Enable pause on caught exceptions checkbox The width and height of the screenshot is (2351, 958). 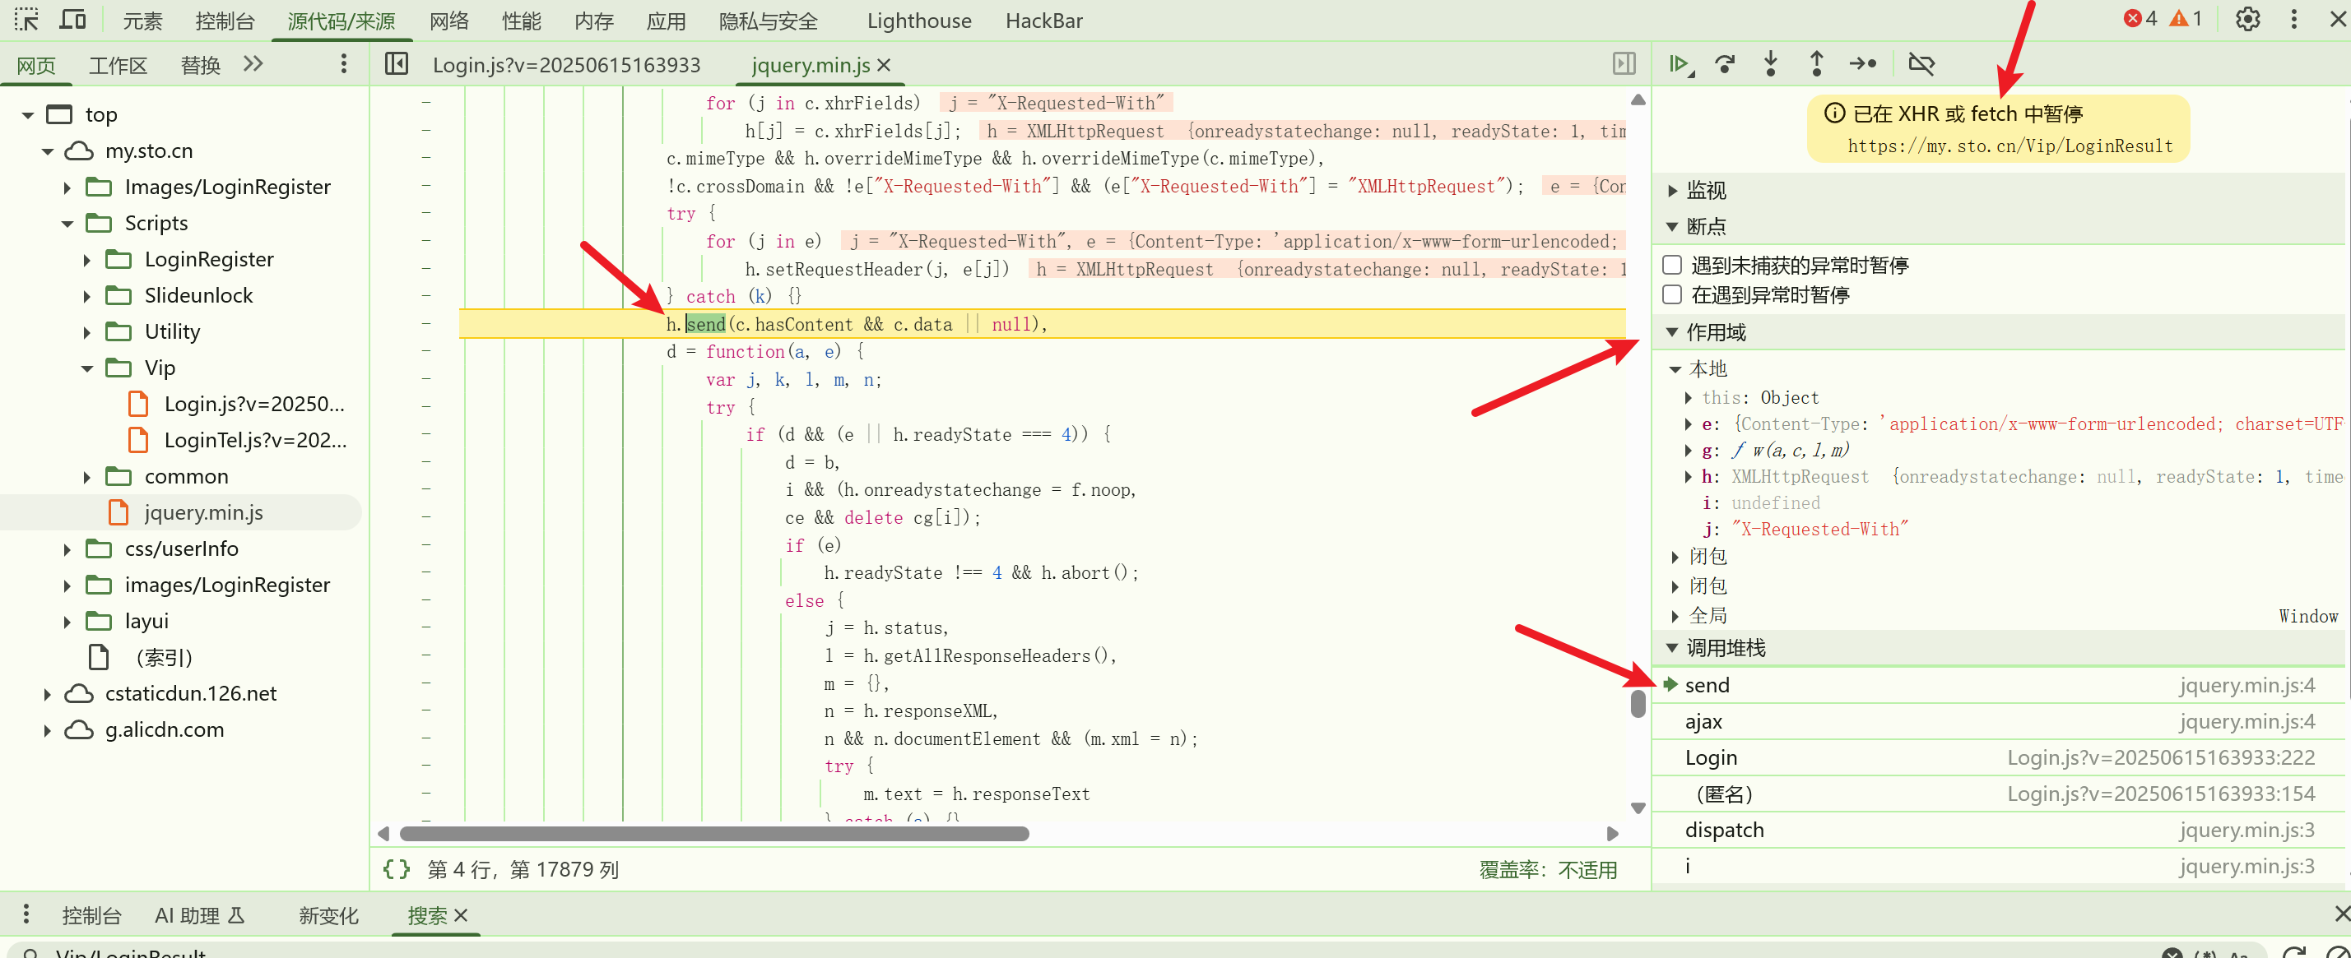(x=1672, y=294)
